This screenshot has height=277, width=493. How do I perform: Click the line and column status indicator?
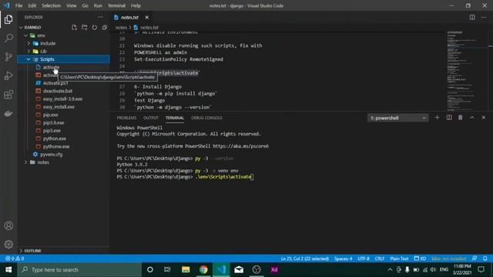tap(305, 259)
